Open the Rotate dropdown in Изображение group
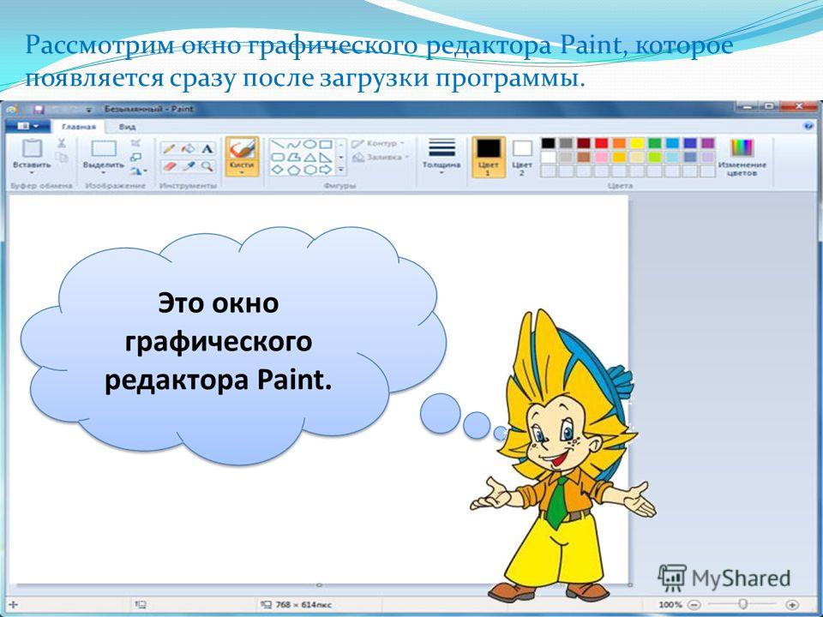Viewport: 823px width, 617px height. pos(139,171)
